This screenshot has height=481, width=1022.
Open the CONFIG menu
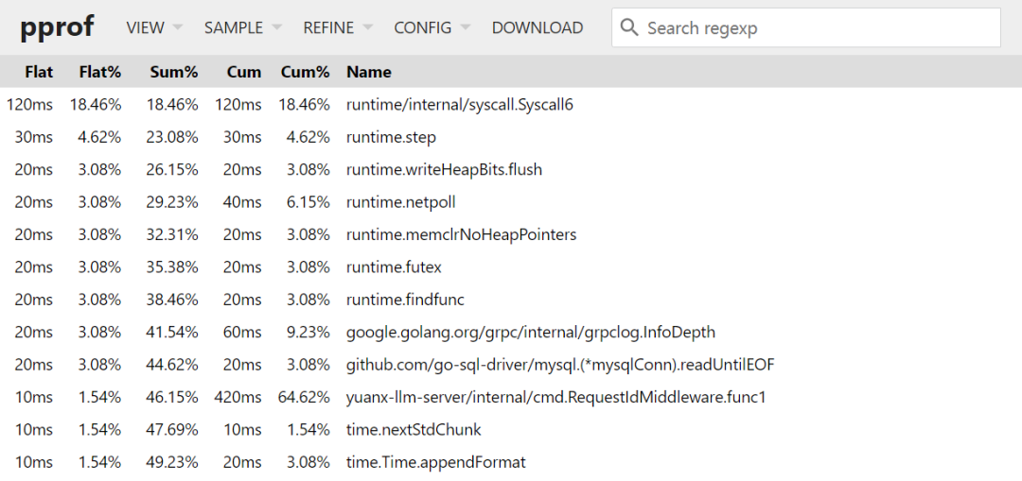432,28
